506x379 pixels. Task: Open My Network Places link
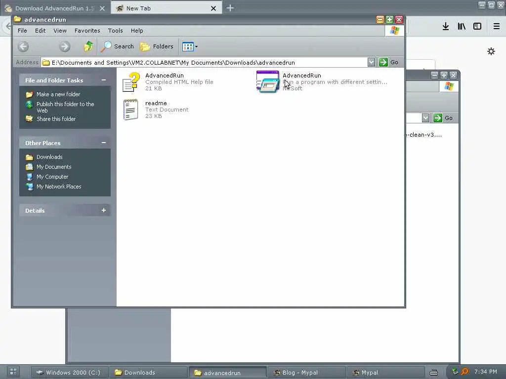click(59, 187)
